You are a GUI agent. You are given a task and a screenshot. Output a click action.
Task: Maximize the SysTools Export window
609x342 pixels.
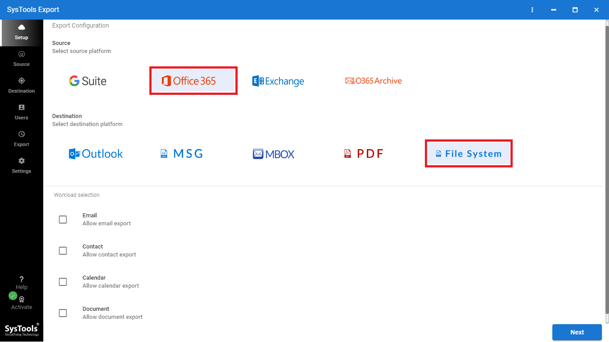[x=575, y=10]
